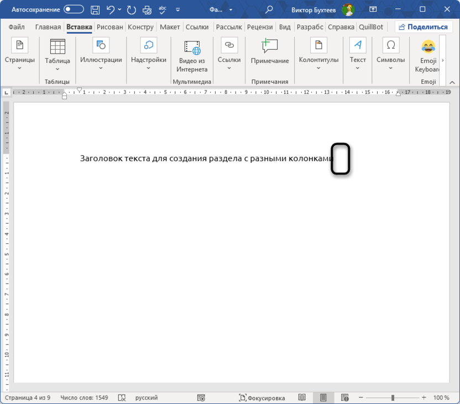Expand the Колонтитулы dropdown

coord(318,55)
